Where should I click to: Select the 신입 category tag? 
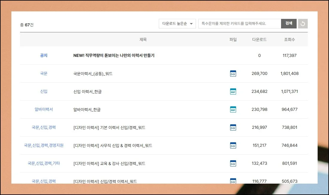[44, 91]
